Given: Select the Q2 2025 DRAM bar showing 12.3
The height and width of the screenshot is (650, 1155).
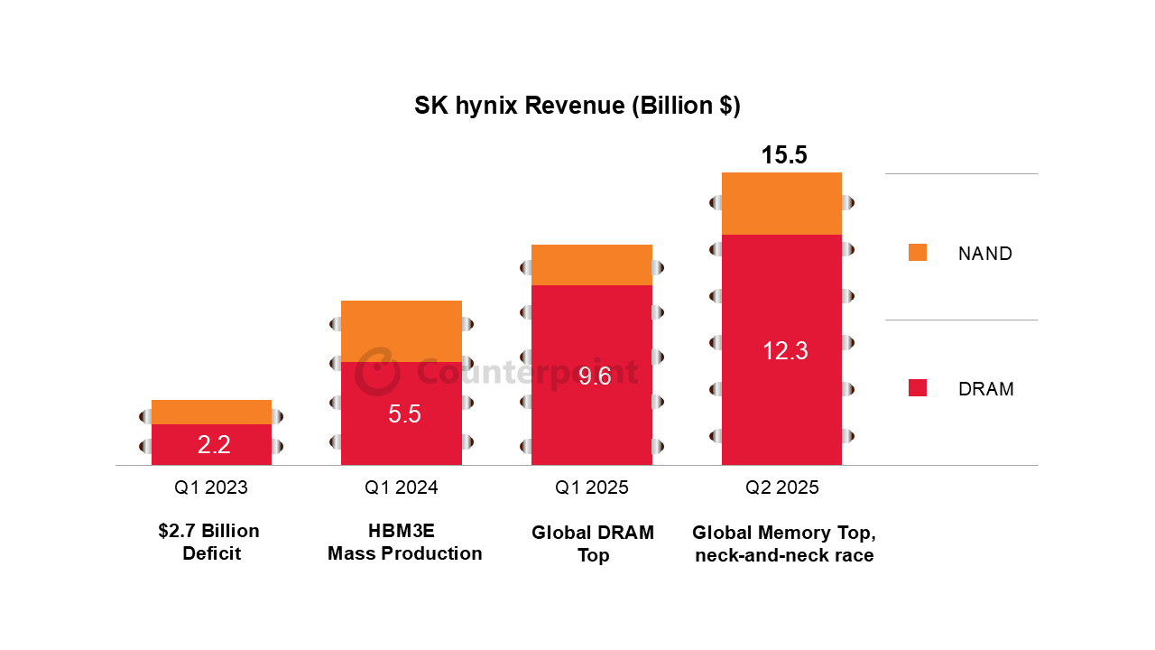Looking at the screenshot, I should click(x=783, y=351).
